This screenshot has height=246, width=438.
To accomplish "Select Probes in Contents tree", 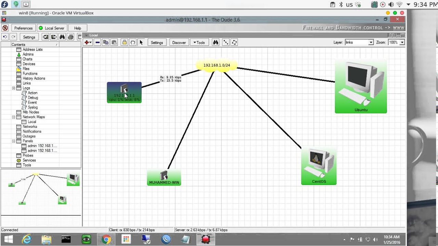I will point(28,155).
